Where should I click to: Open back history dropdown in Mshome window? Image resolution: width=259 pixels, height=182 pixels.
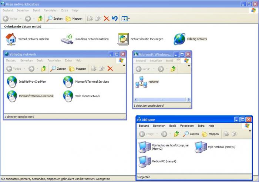tap(157, 134)
